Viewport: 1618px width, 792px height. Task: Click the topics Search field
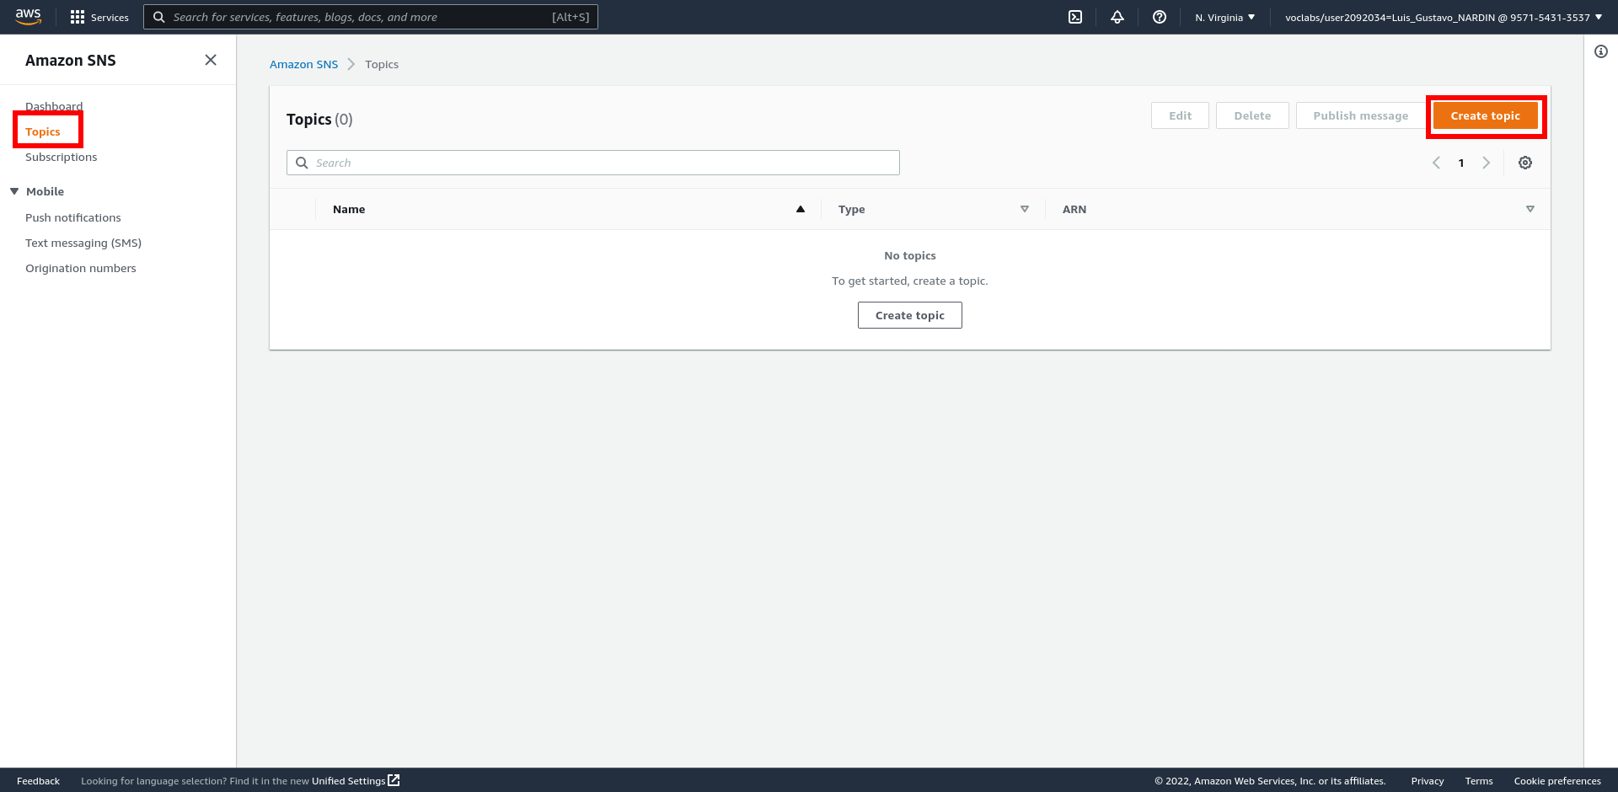[593, 163]
